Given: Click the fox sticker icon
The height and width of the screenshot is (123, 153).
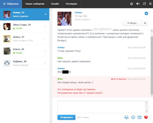Looking at the screenshot, I should click(126, 117).
